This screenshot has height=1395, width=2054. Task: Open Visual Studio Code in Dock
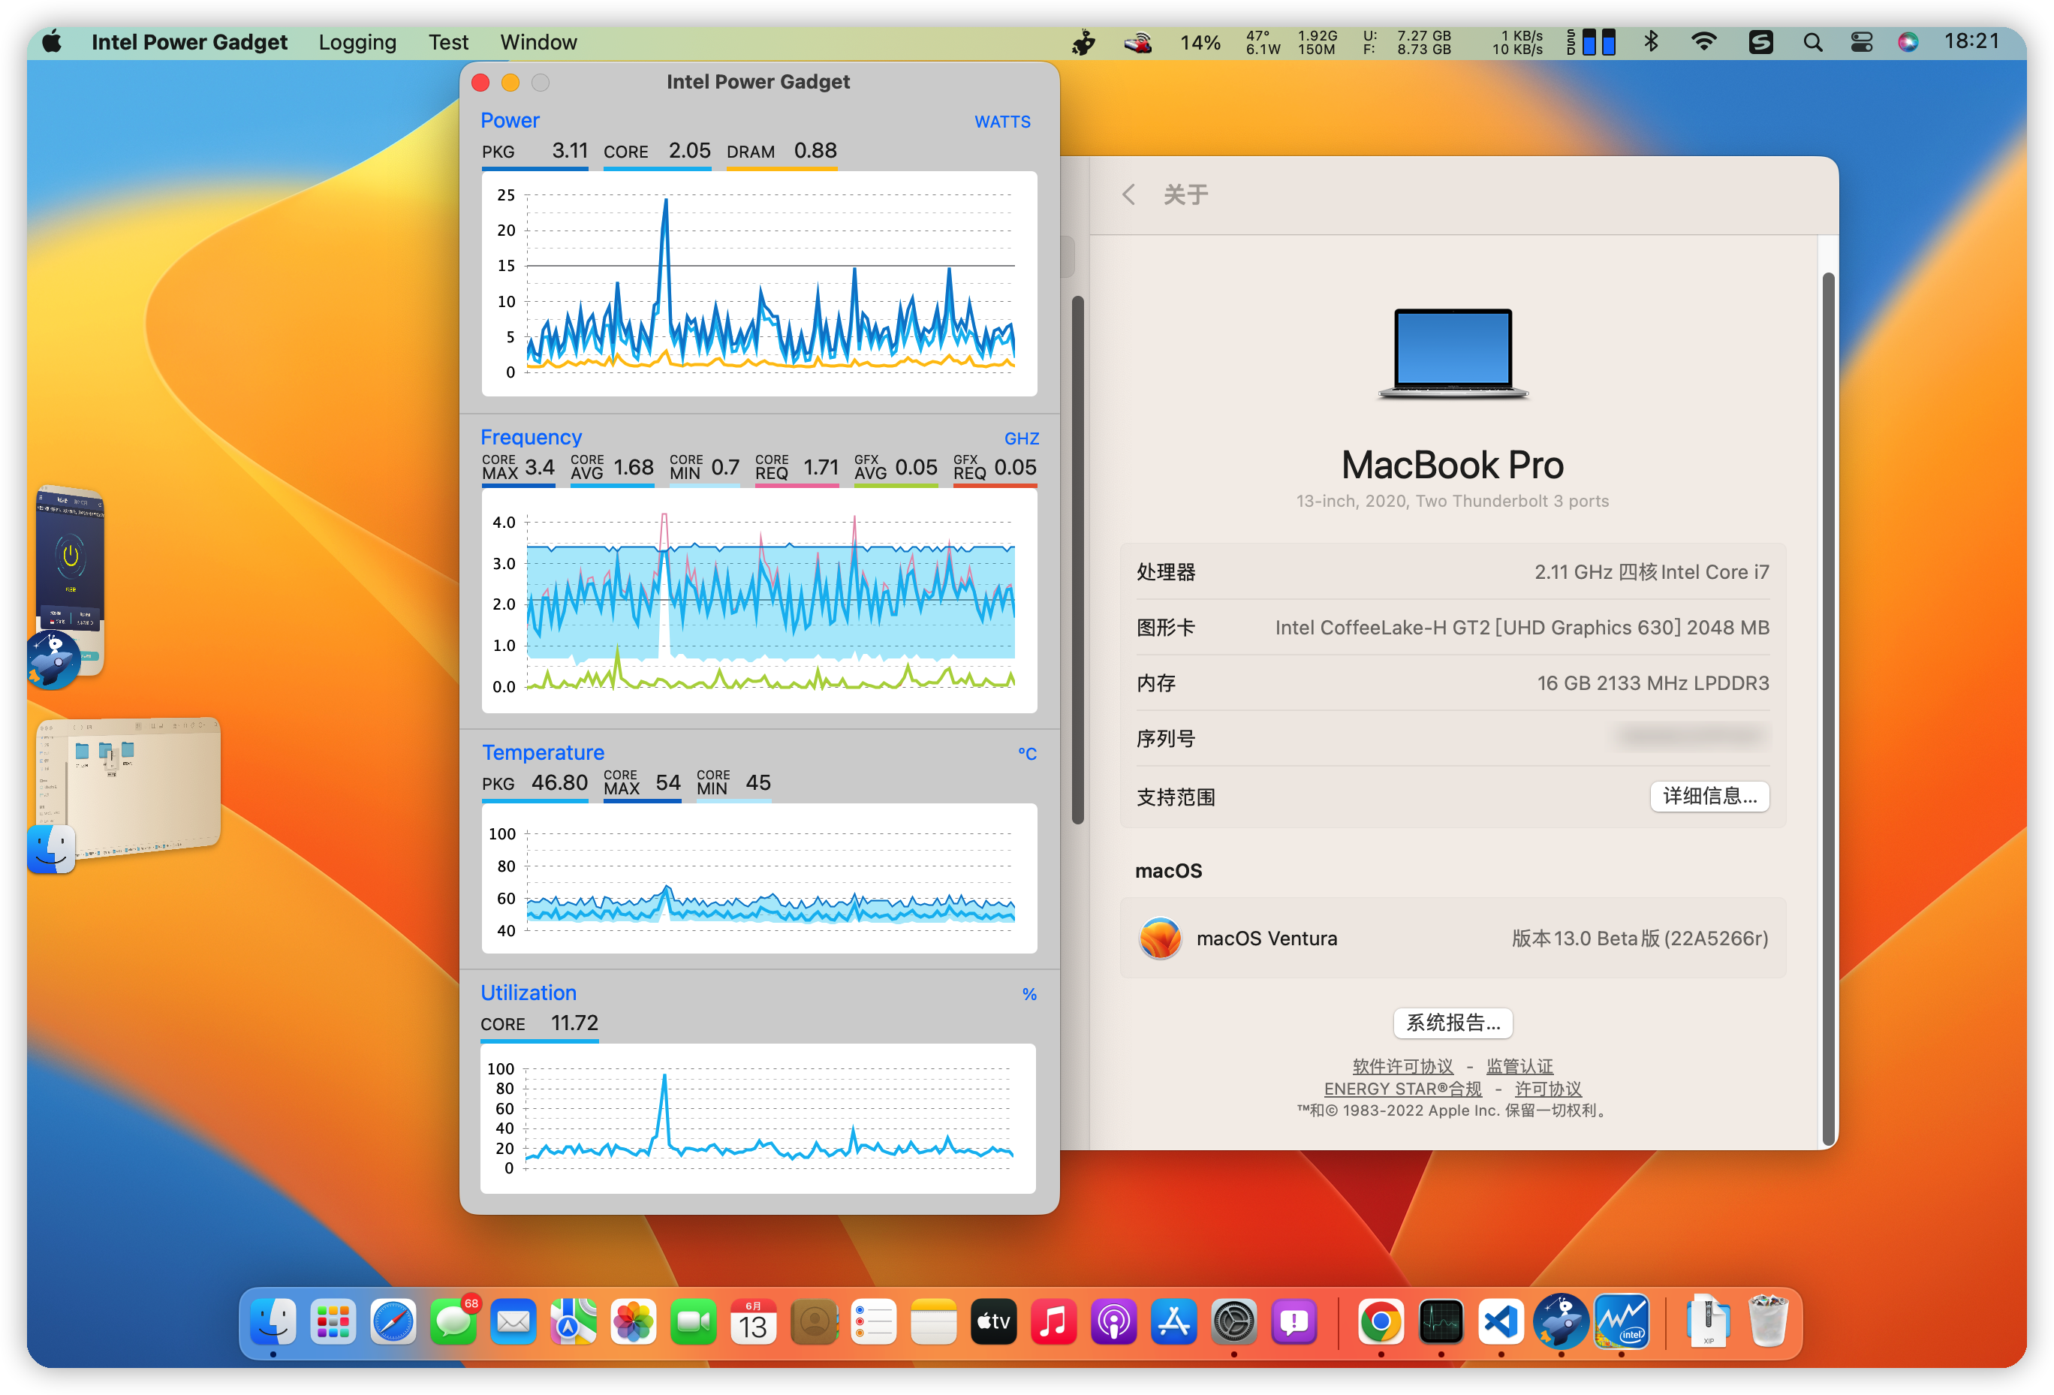click(1501, 1321)
